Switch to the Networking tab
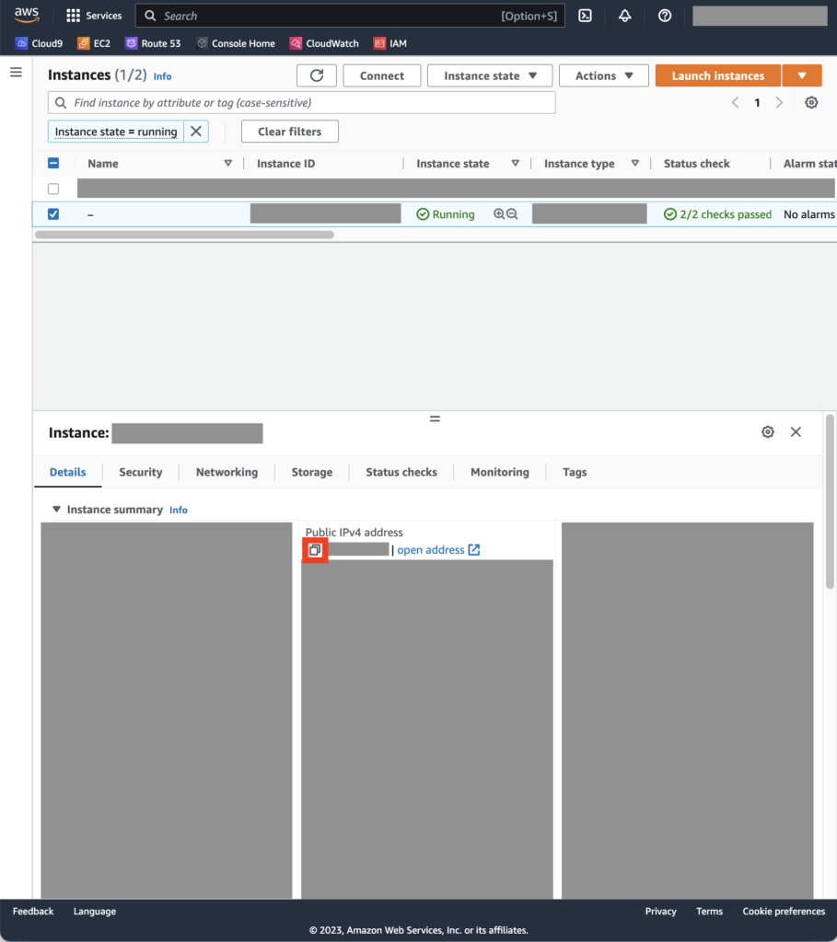The height and width of the screenshot is (942, 837). point(227,472)
